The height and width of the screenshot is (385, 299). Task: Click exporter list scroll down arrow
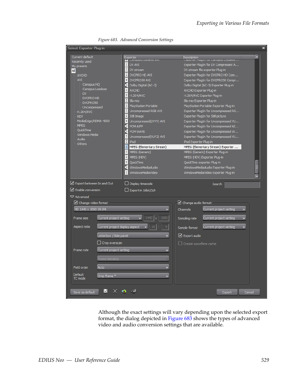(257, 176)
